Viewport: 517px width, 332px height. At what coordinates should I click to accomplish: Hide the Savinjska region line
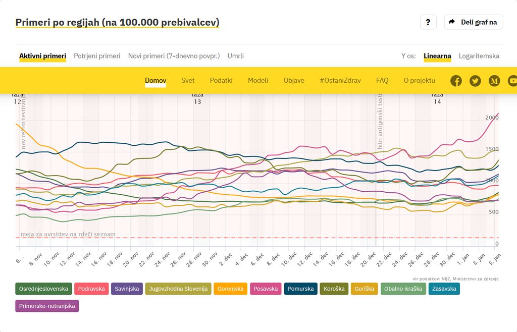(x=127, y=289)
